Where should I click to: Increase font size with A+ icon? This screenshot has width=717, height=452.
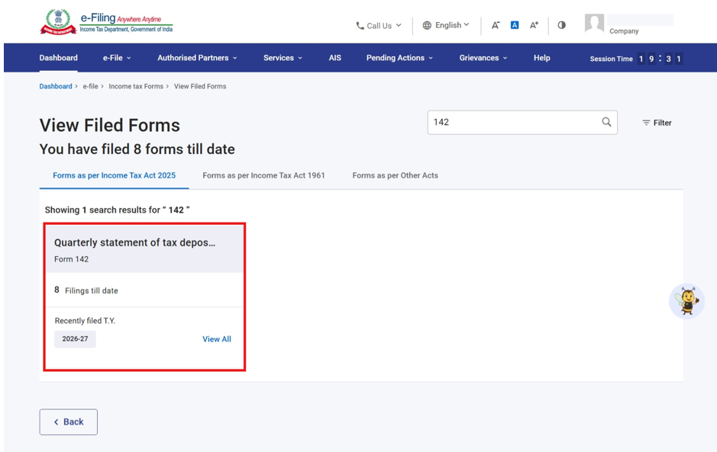tap(534, 25)
